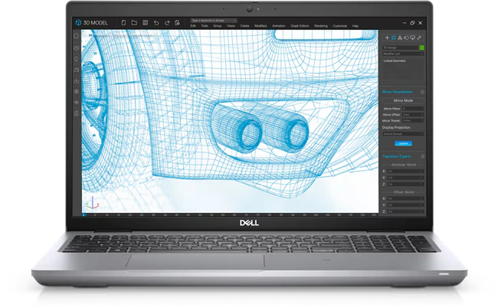Viewport: 498px width, 308px height.
Task: Click the keyword search field
Action: click(214, 21)
